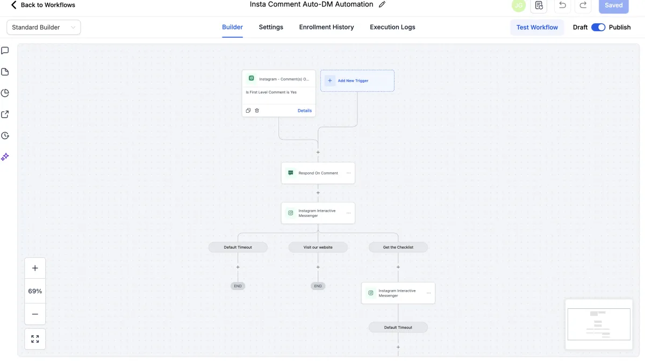Click the pencil icon to rename workflow
Image resolution: width=645 pixels, height=362 pixels.
[382, 5]
